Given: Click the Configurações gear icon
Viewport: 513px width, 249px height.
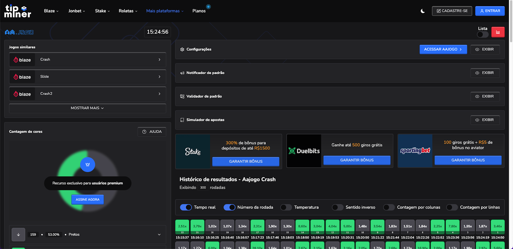Looking at the screenshot, I should coord(182,49).
